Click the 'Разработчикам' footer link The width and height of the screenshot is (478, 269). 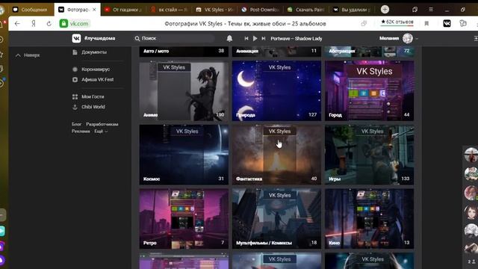pyautogui.click(x=102, y=124)
